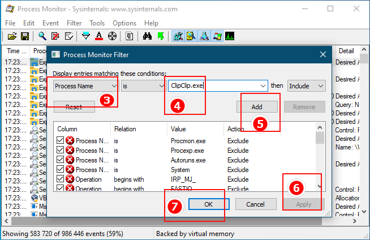Select the 'begins with' cell on IRP_MJ_ row
370x240 pixels.
pyautogui.click(x=129, y=179)
